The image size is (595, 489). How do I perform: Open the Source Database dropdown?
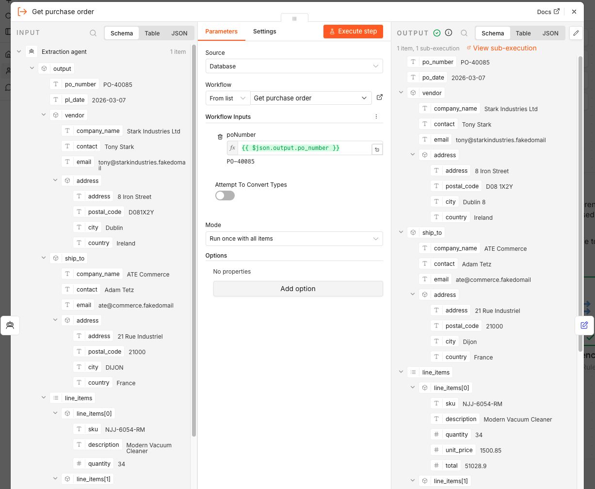point(294,66)
